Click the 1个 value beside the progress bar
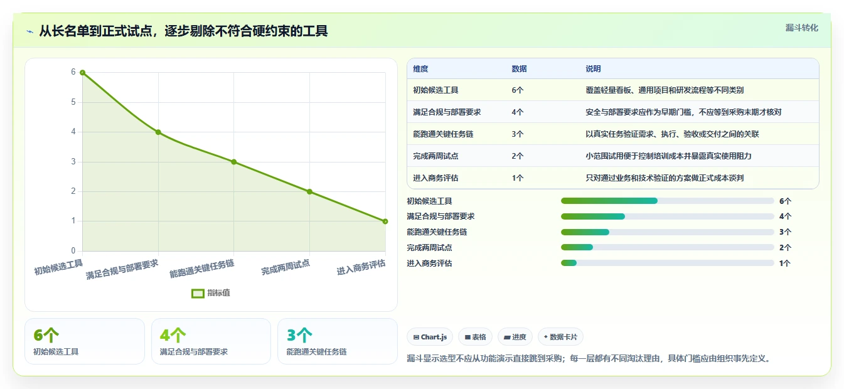 coord(785,263)
